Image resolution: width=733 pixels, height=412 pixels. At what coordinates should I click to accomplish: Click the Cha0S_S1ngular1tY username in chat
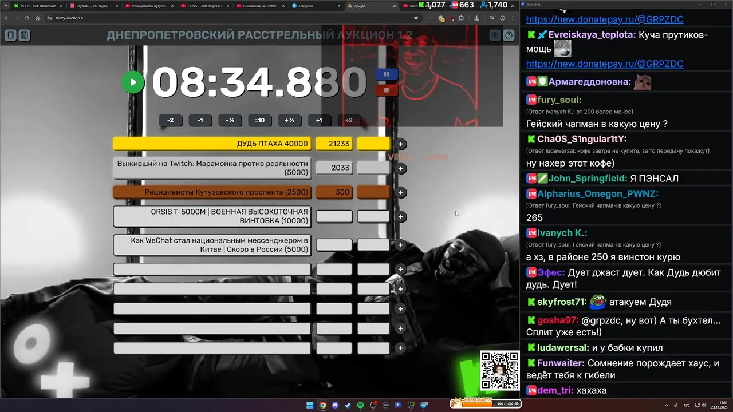point(582,139)
